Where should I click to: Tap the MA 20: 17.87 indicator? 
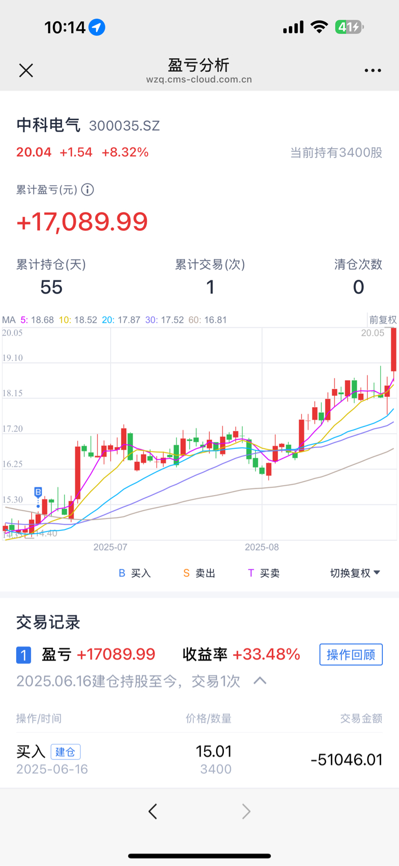coord(121,320)
